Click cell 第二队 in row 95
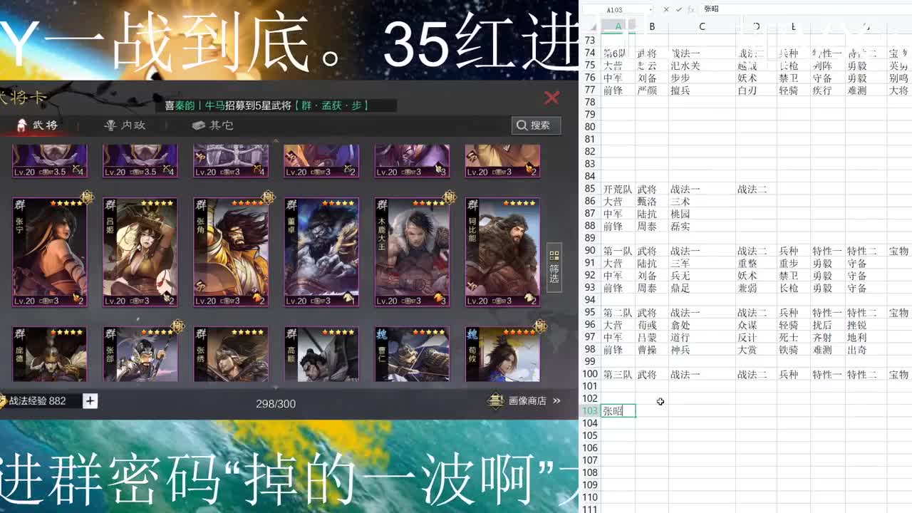This screenshot has width=912, height=513. pos(618,313)
